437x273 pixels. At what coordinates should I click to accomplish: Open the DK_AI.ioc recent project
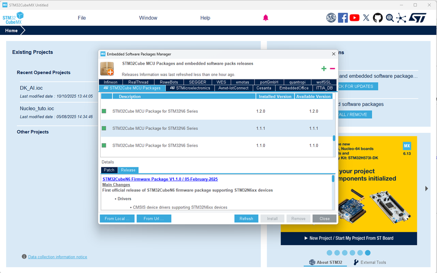[x=31, y=88]
